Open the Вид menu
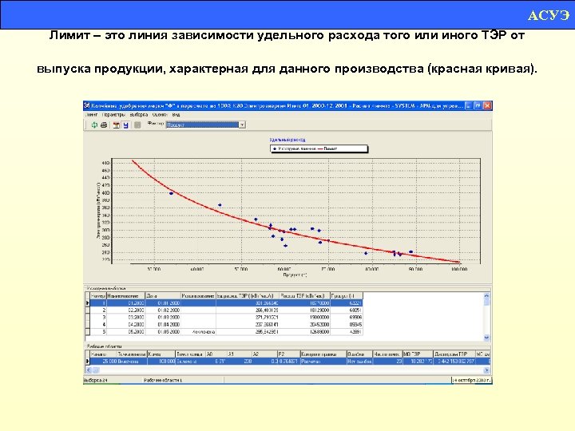The image size is (575, 431). 176,115
